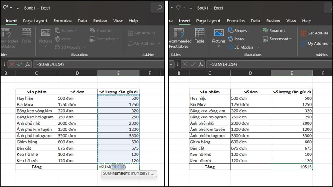Open Quick Access customize arrow in right window
Image resolution: width=333 pixels, height=187 pixels.
pos(191,8)
